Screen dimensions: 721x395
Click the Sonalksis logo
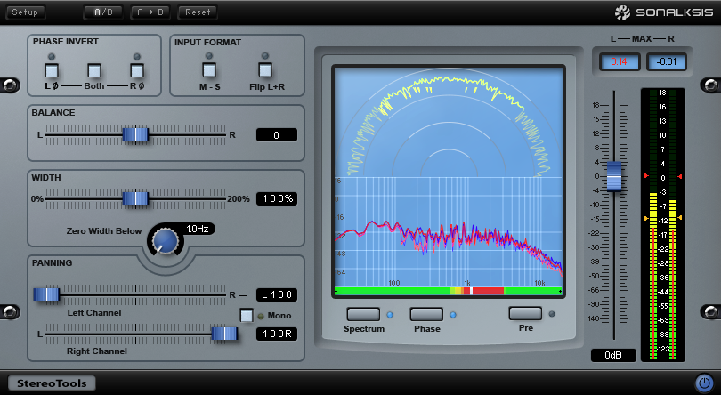pos(665,12)
